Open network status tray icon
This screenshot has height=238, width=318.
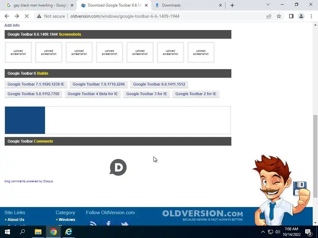click(x=270, y=232)
